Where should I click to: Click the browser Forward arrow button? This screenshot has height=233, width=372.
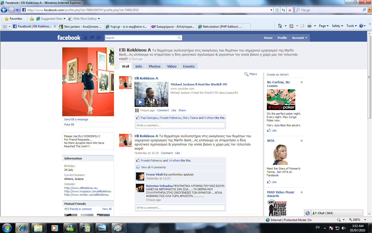pyautogui.click(x=11, y=10)
